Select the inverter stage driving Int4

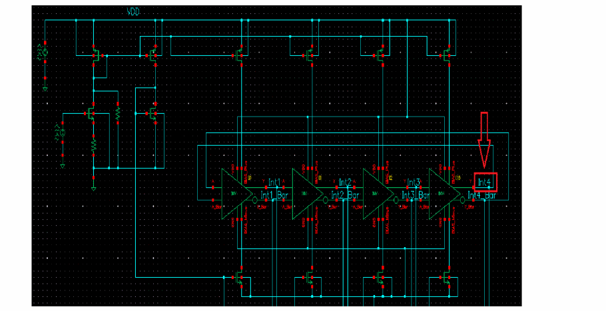pyautogui.click(x=445, y=194)
